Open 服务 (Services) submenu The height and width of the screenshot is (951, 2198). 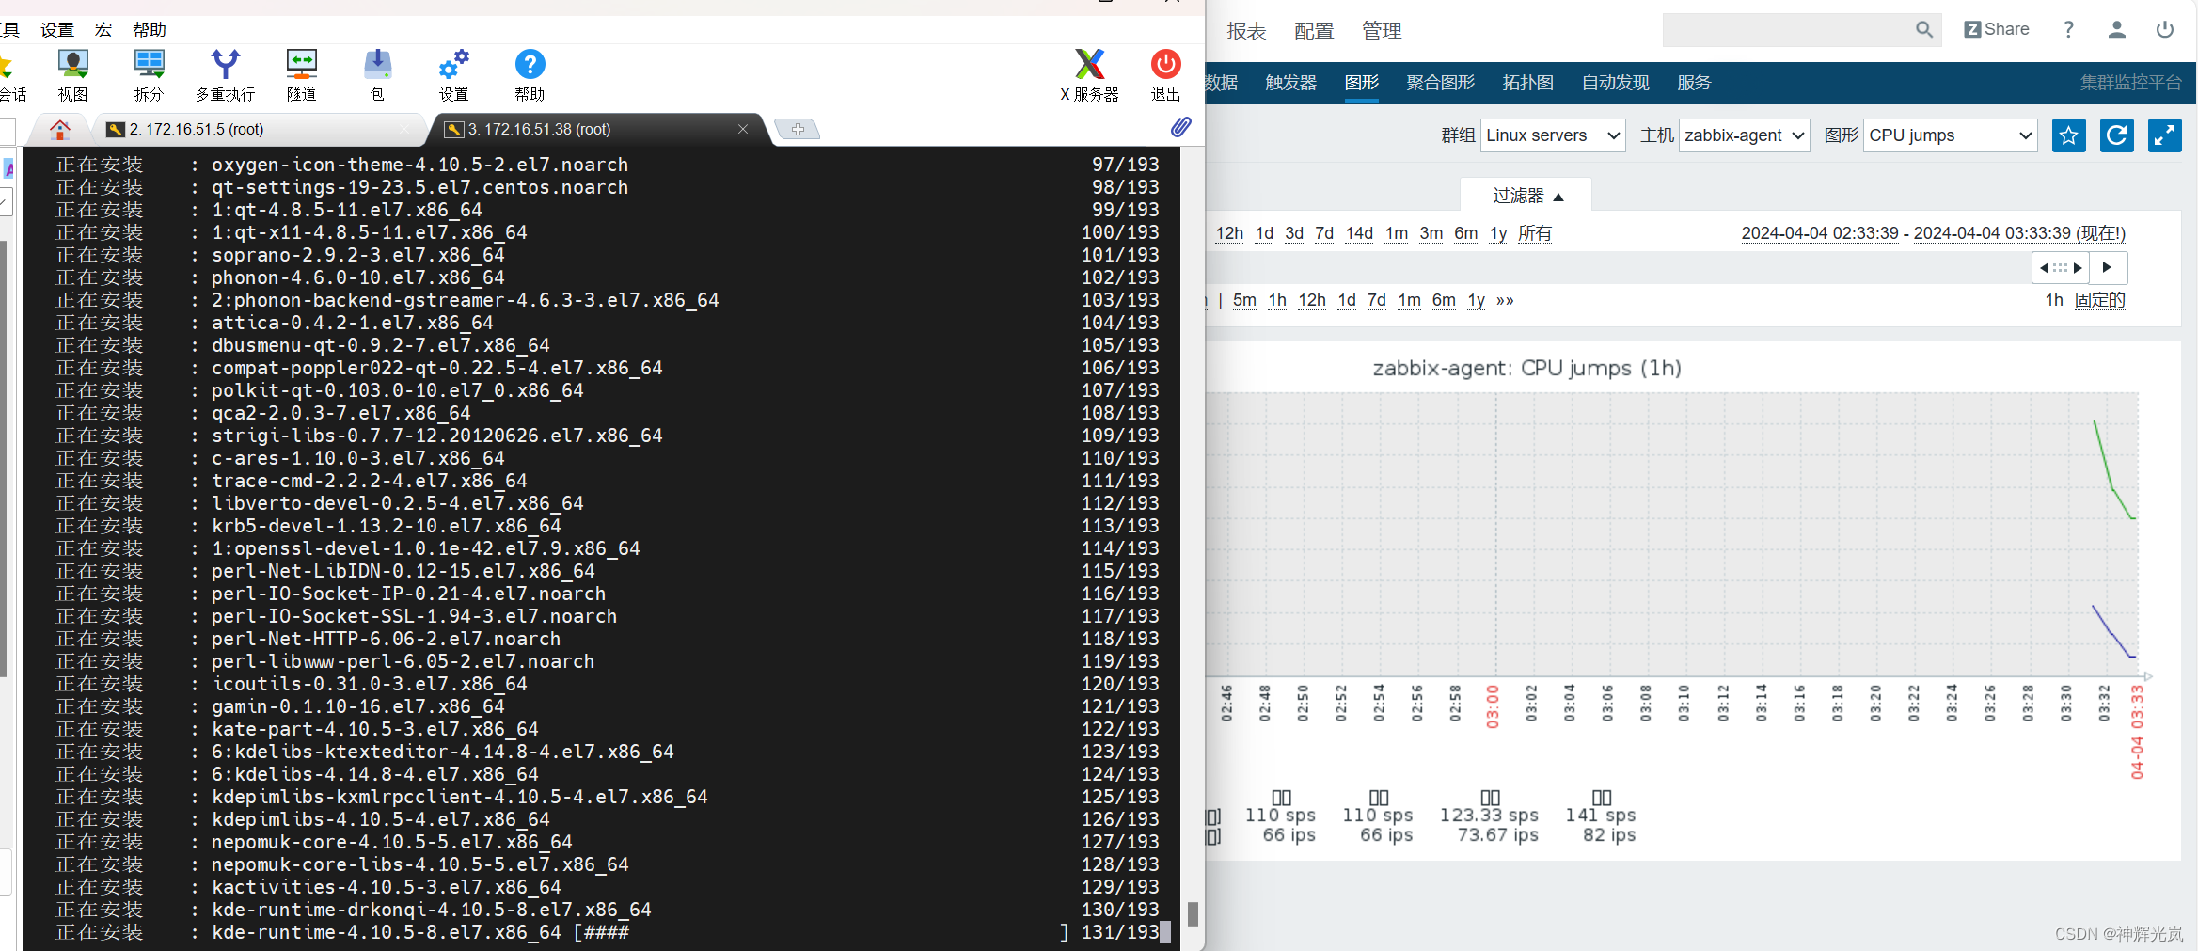click(x=1694, y=83)
